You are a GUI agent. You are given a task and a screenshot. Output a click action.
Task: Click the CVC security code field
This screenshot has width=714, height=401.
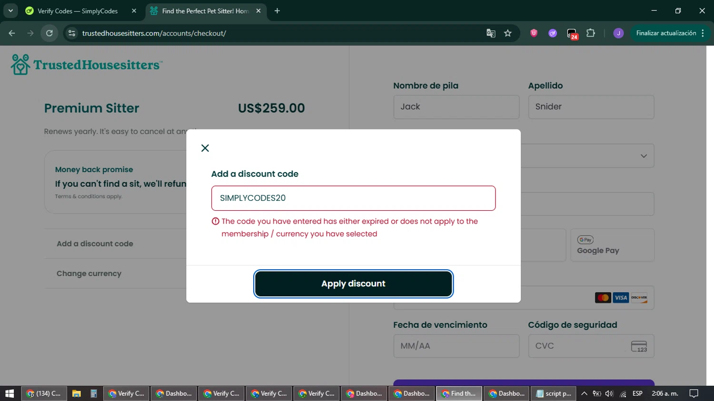(x=591, y=346)
